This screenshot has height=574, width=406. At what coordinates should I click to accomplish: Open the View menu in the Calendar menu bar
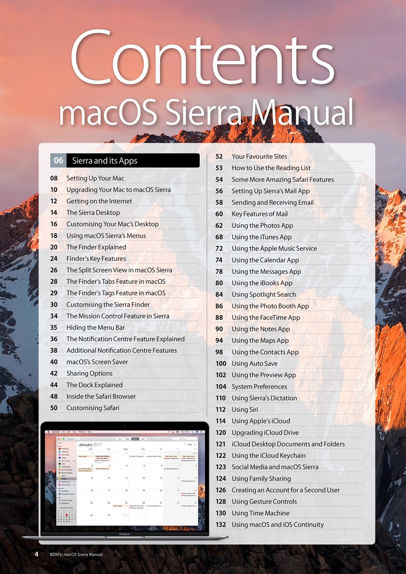[x=74, y=431]
